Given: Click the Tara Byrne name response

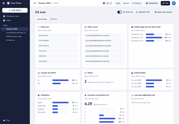Looking at the screenshot, I should pos(58,61).
